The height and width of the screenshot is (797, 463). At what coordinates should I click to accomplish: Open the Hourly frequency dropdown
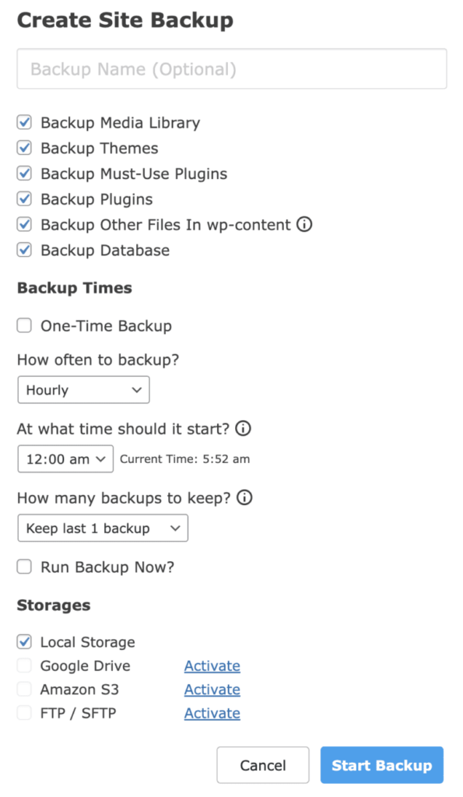coord(83,390)
